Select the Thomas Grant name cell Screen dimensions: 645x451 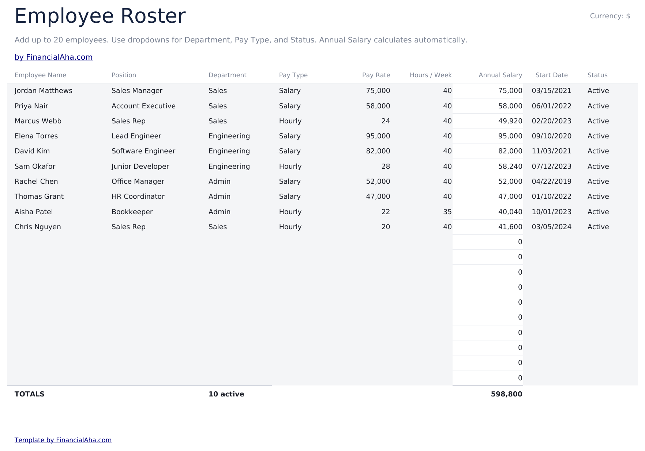coord(56,197)
